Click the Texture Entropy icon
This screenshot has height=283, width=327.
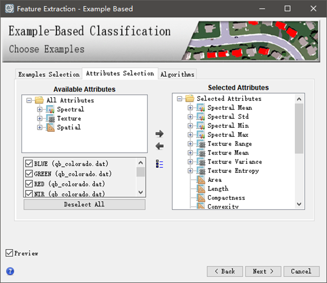[200, 171]
